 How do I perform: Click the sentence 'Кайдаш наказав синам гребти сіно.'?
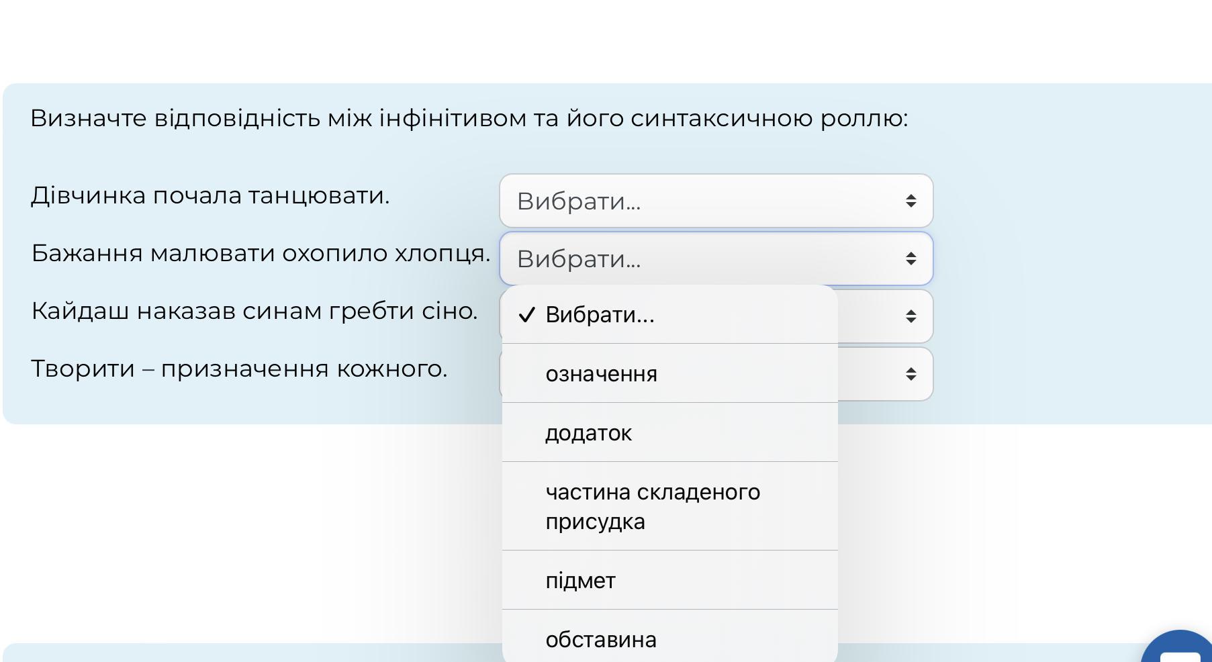pos(254,311)
